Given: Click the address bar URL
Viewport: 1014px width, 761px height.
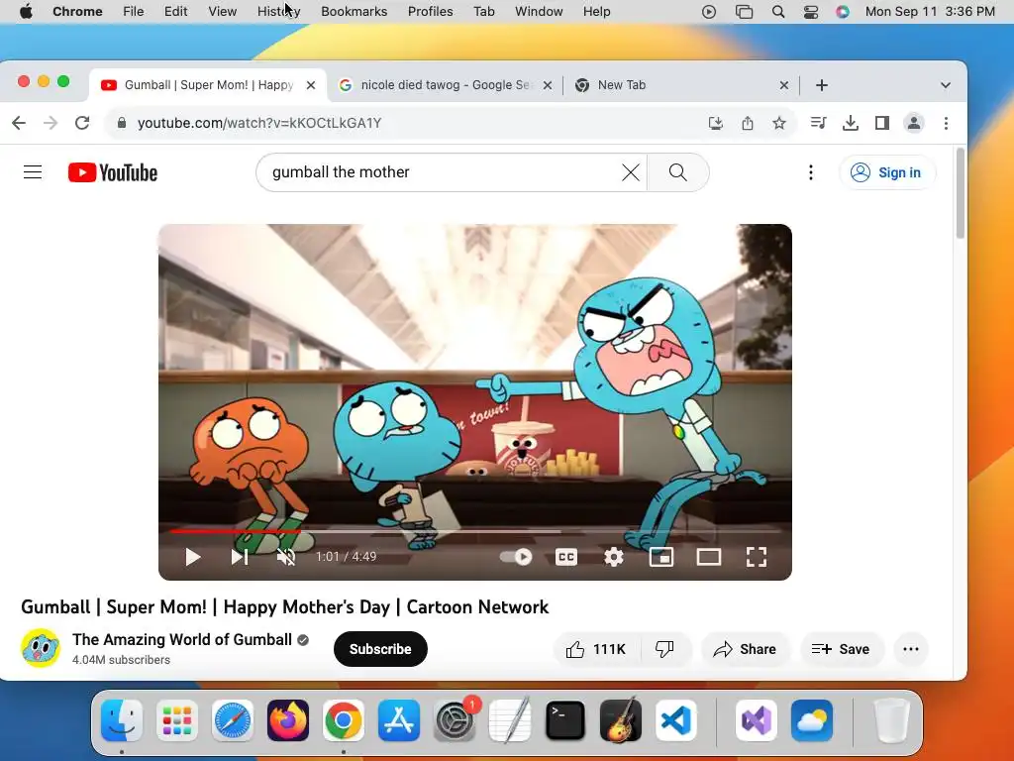Looking at the screenshot, I should click(259, 123).
